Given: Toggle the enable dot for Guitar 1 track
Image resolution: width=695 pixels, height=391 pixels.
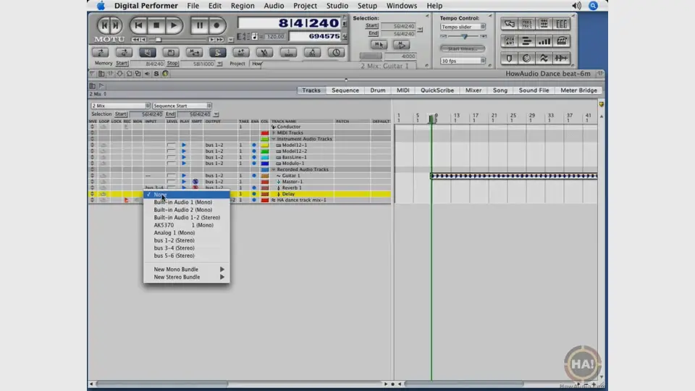Looking at the screenshot, I should click(254, 175).
